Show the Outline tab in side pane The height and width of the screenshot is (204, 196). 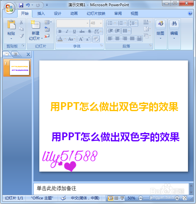(x=15, y=54)
